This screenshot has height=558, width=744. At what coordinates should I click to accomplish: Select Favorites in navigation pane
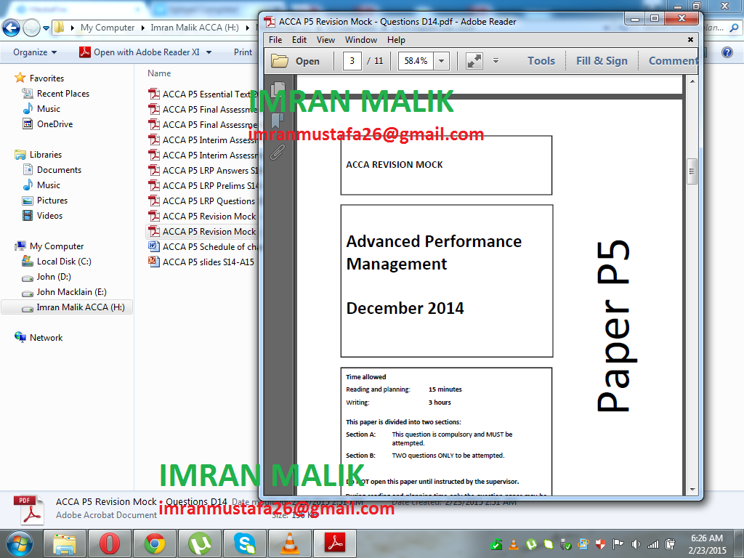coord(46,78)
